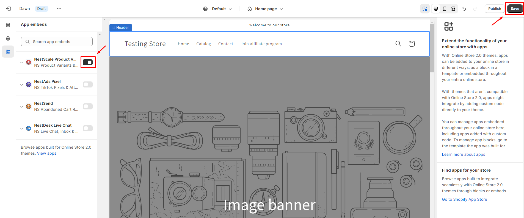Open Theme settings gear icon
The width and height of the screenshot is (524, 218).
tap(8, 38)
